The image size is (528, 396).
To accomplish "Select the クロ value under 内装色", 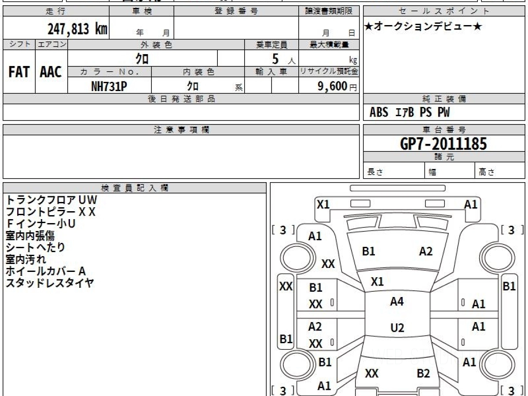I will pyautogui.click(x=192, y=86).
